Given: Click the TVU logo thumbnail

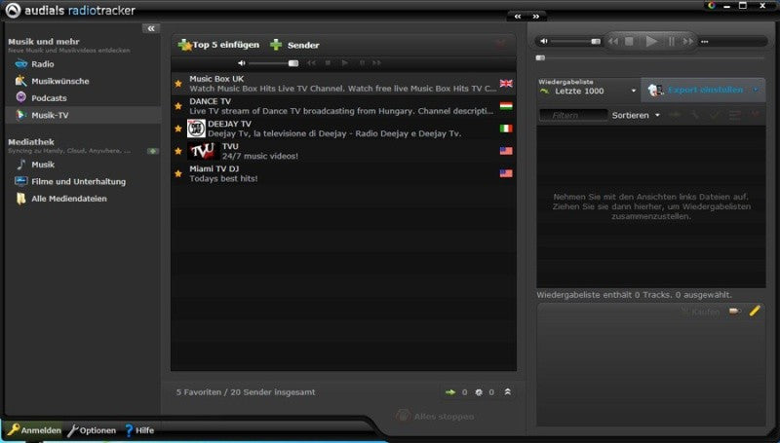Looking at the screenshot, I should [203, 151].
